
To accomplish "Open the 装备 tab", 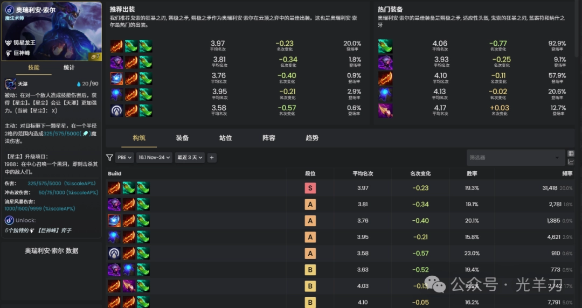I will (182, 138).
